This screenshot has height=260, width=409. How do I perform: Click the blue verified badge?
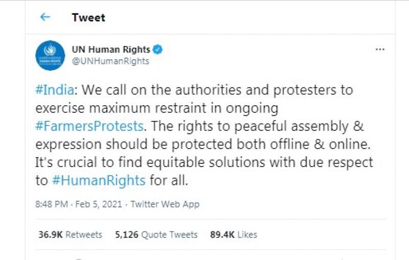tap(158, 50)
